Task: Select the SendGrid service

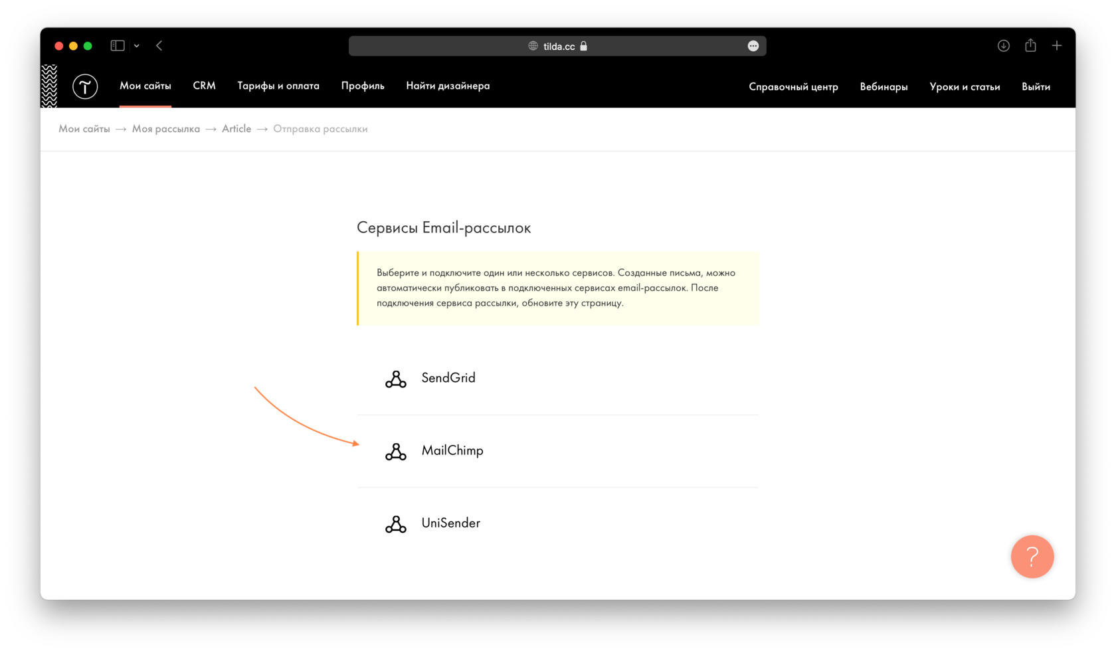Action: [558, 379]
